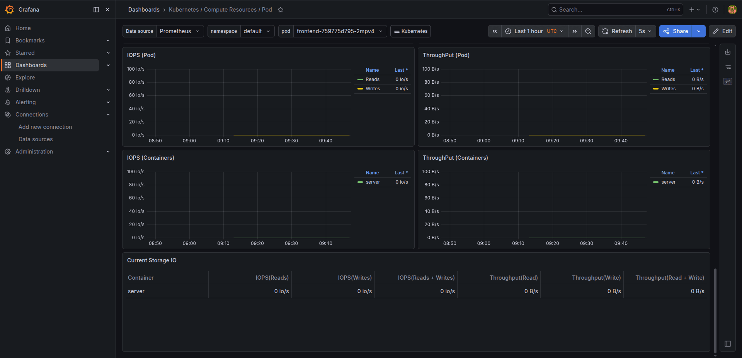Open the help question-mark icon

pos(715,10)
